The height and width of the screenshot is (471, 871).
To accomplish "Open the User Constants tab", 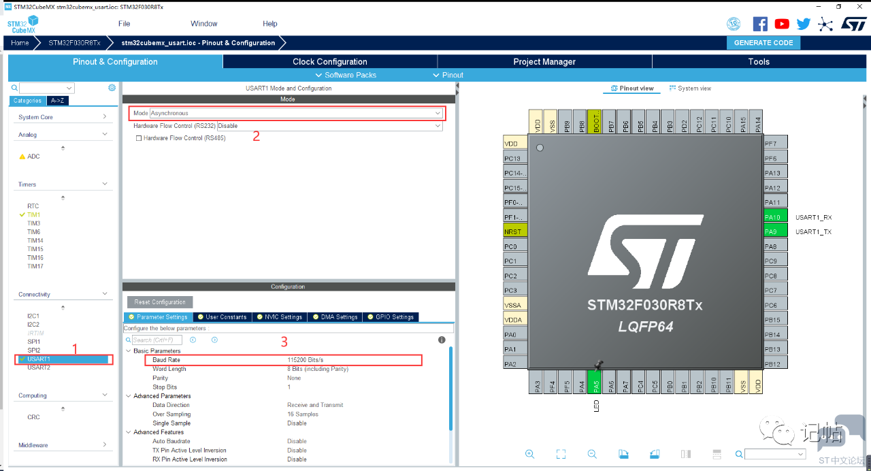I will pos(222,317).
